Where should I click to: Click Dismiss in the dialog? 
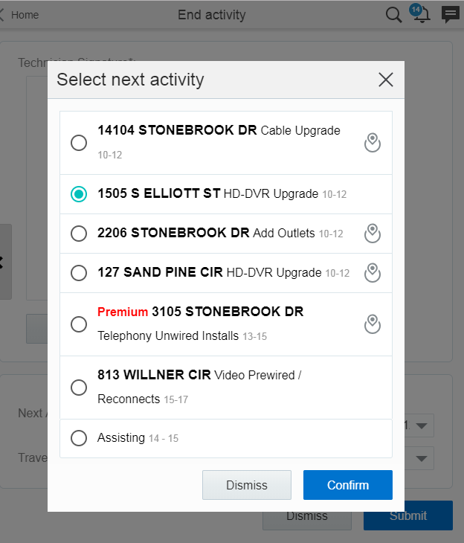246,485
